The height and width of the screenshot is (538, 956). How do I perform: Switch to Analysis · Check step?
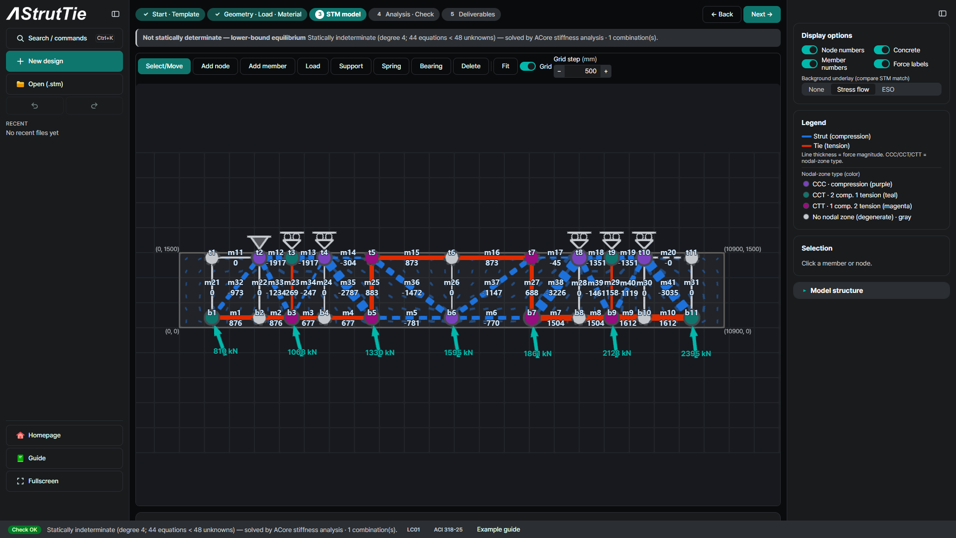pos(404,14)
